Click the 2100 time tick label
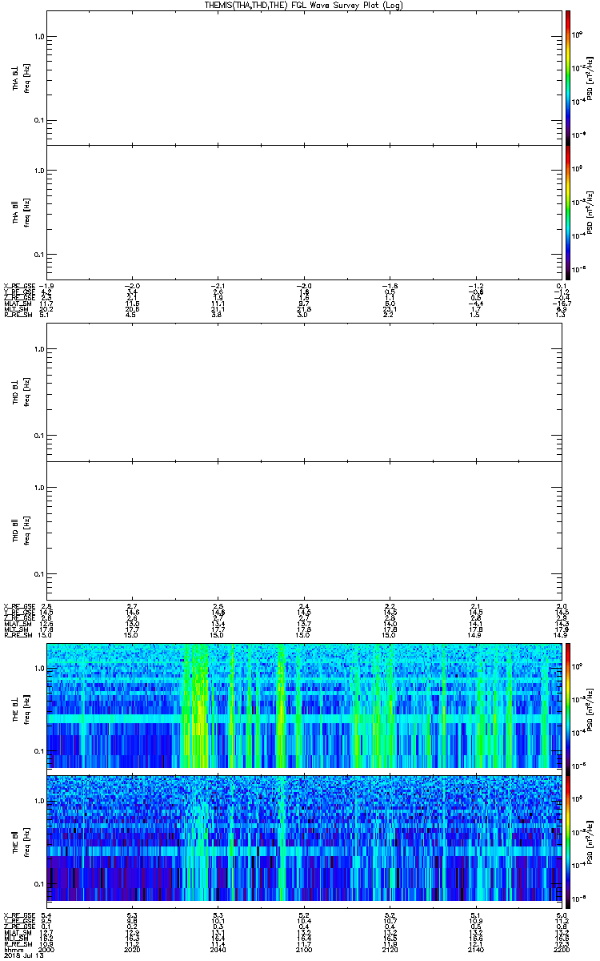The image size is (600, 961). click(x=304, y=949)
